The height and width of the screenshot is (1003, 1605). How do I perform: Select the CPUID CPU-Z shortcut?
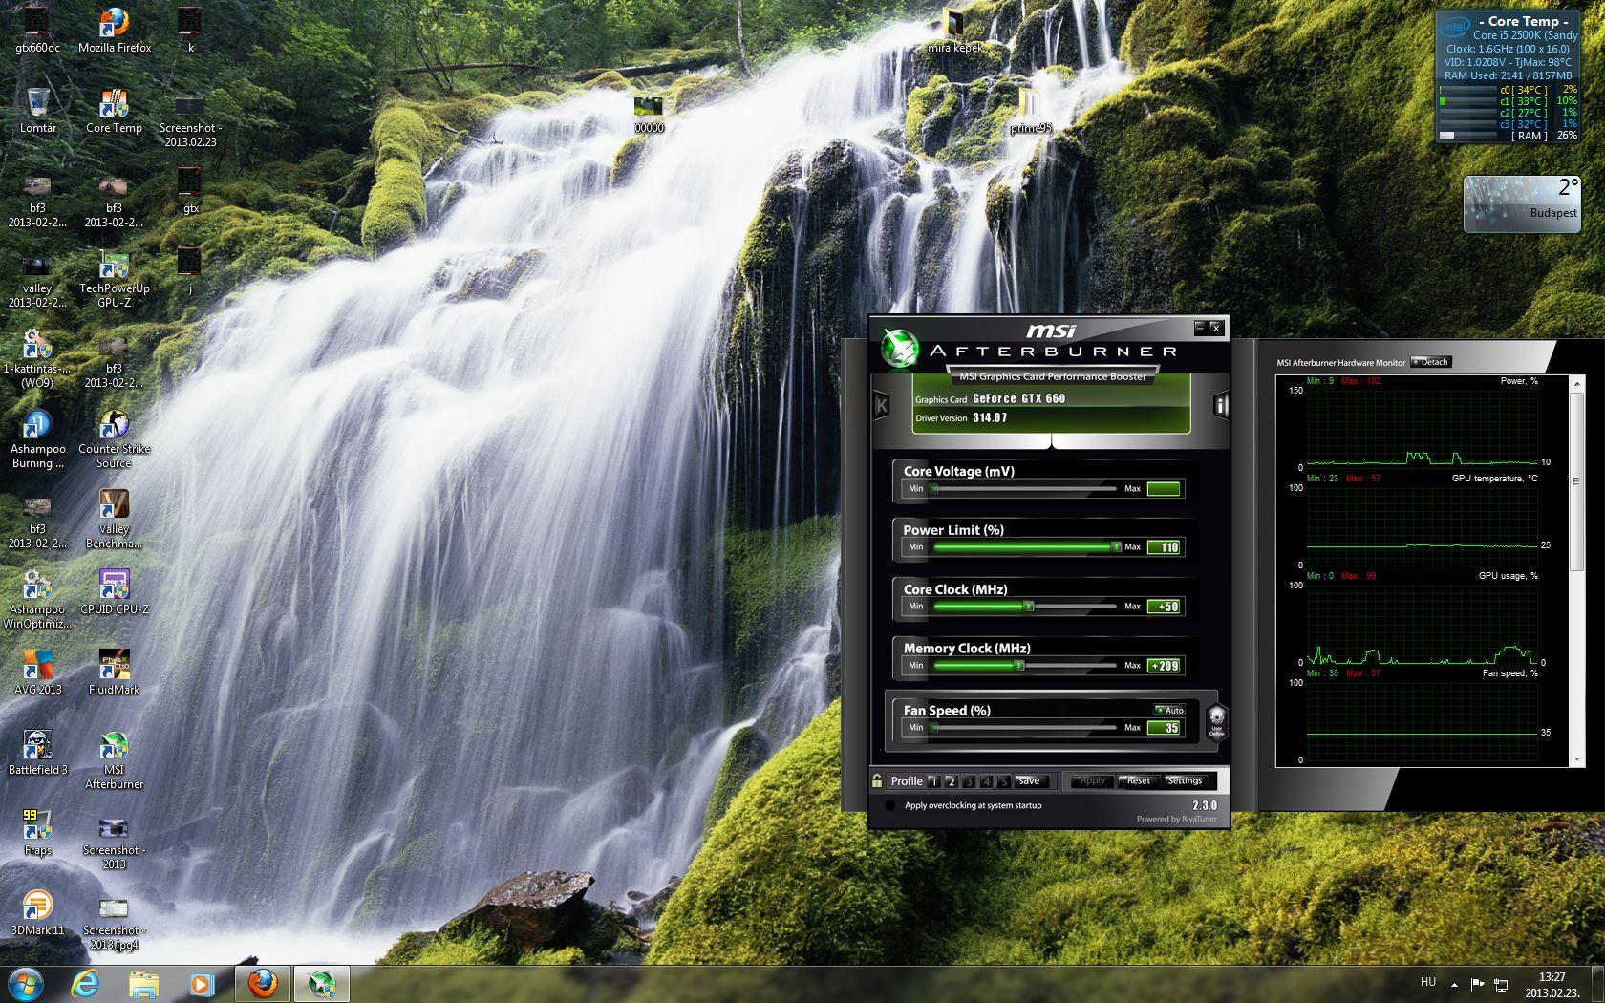114,592
